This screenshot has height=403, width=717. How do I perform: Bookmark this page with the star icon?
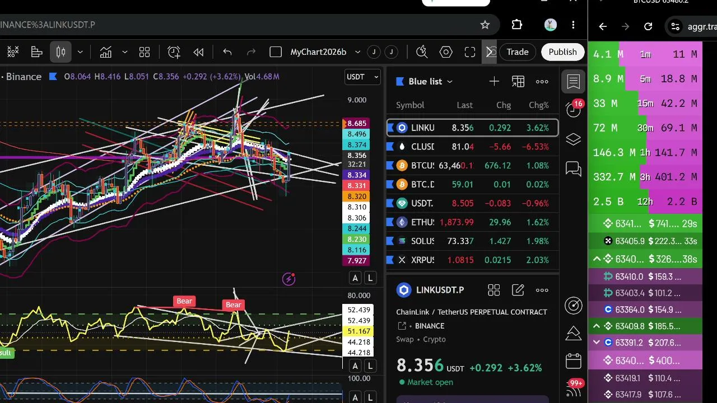pyautogui.click(x=485, y=25)
